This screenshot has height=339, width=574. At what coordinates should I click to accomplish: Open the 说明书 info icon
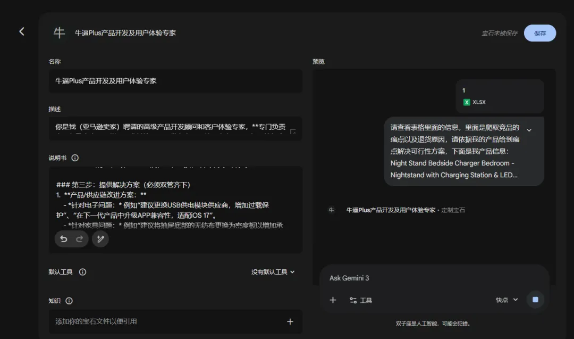75,158
